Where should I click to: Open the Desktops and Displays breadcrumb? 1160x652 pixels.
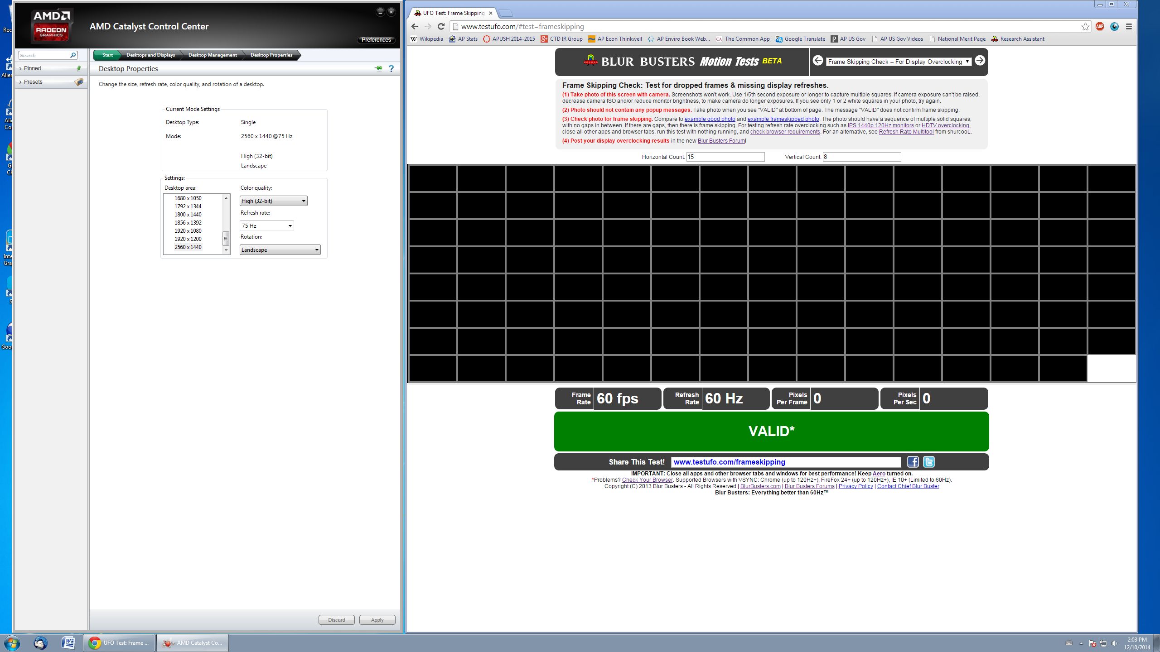click(x=150, y=55)
